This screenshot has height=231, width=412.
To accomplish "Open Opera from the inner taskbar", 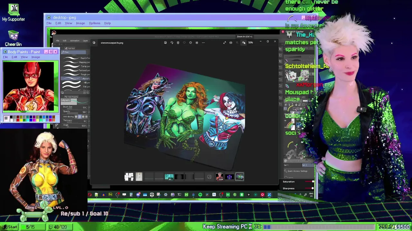I will click(x=90, y=195).
